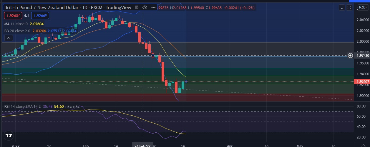Click the Apr label on the time axis
The width and height of the screenshot is (370, 147).
point(230,145)
